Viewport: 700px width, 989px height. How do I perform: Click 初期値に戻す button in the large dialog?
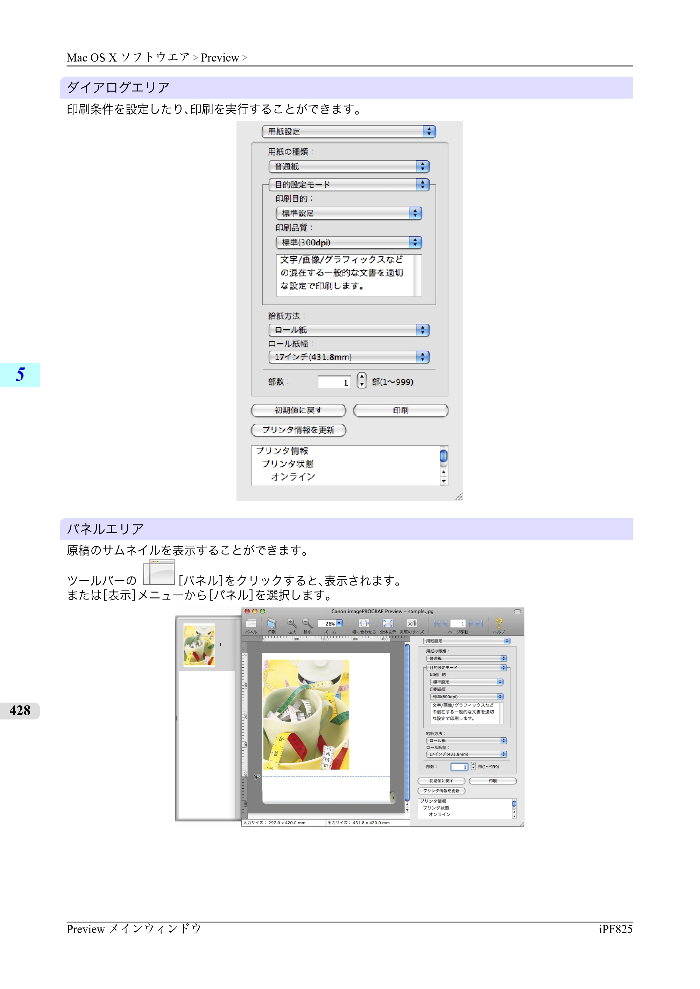[x=298, y=410]
